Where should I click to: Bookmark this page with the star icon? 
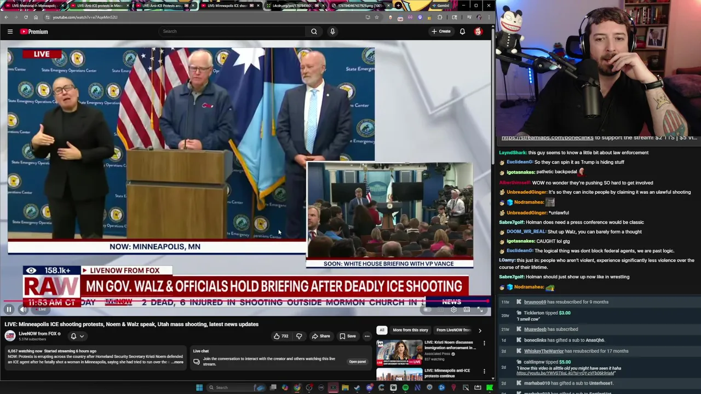tap(377, 17)
